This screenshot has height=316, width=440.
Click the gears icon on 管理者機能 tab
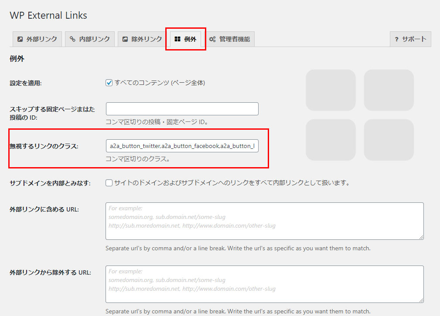tap(212, 39)
